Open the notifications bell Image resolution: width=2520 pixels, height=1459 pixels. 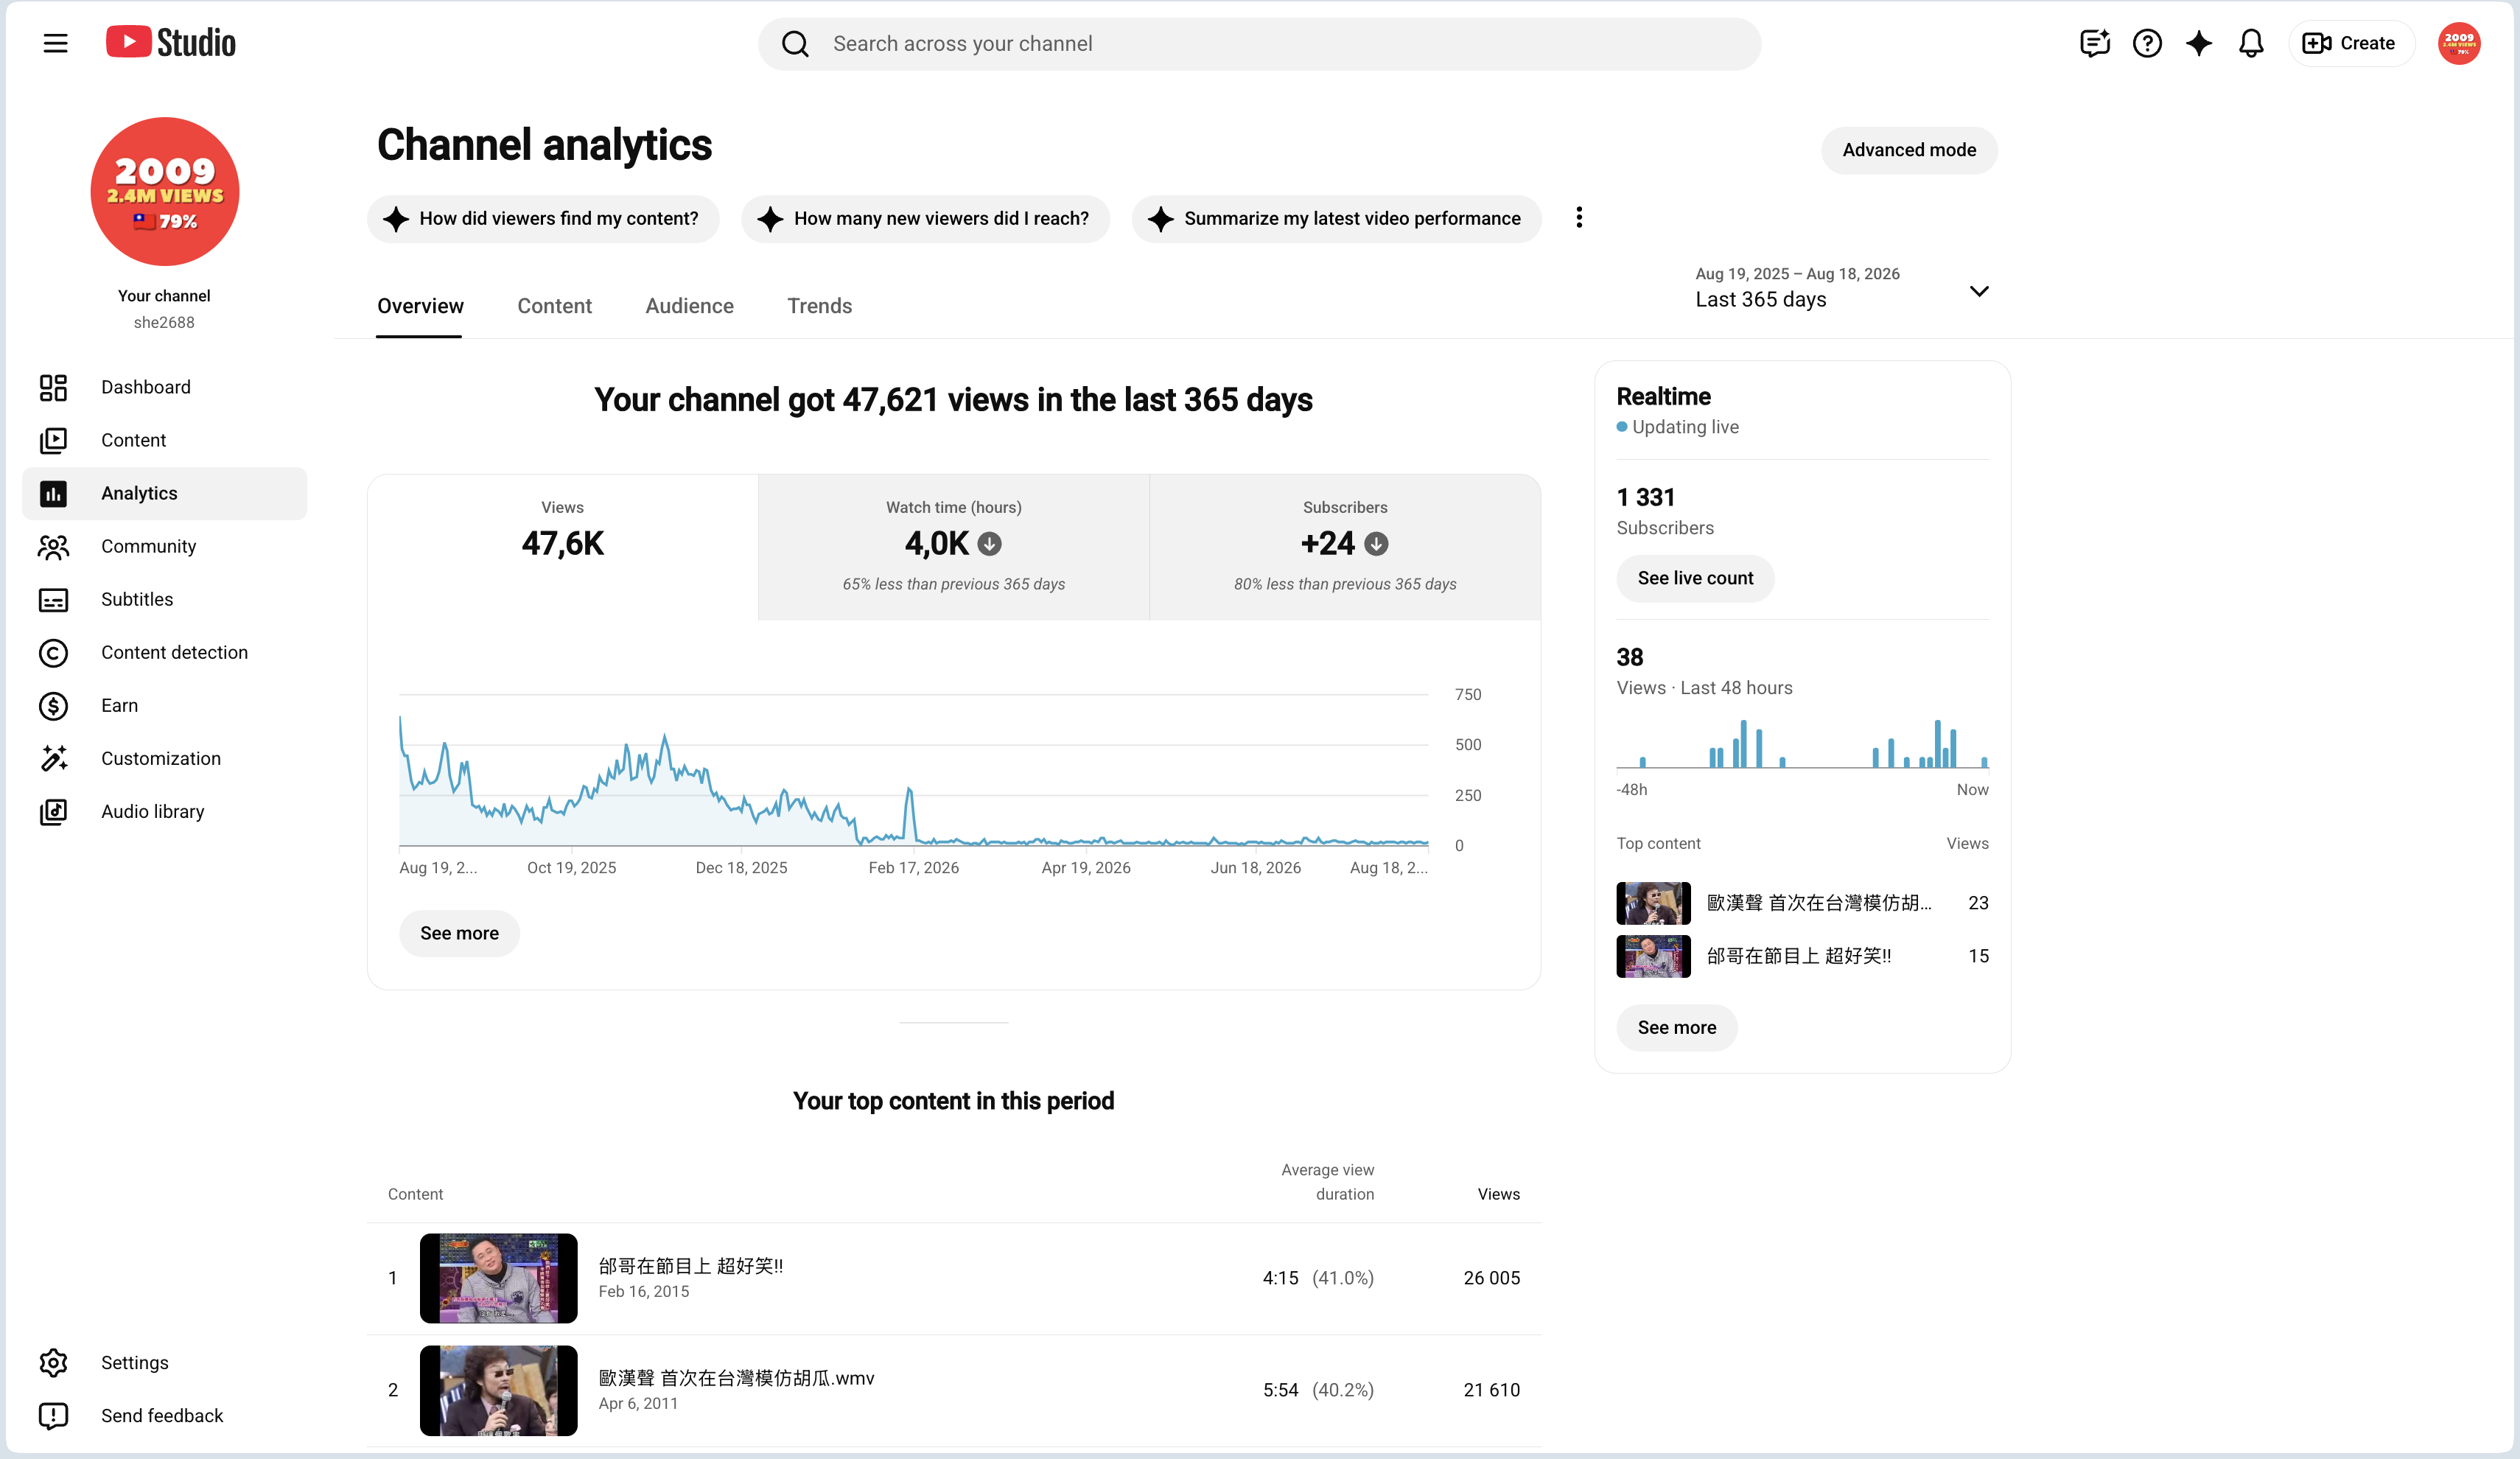(2251, 43)
